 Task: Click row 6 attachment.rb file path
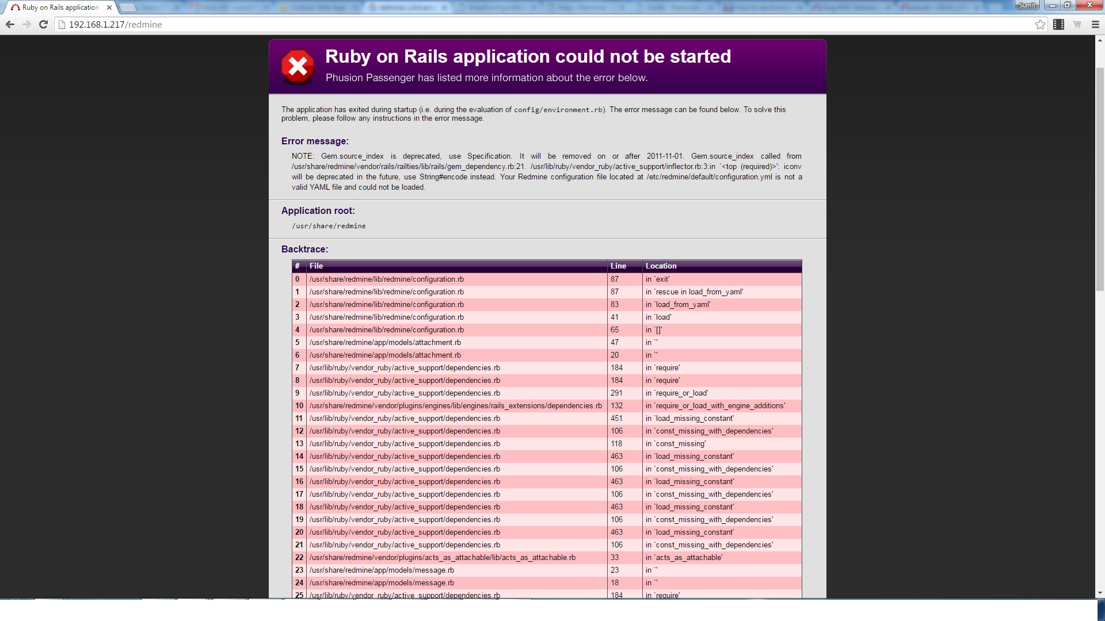(x=385, y=355)
